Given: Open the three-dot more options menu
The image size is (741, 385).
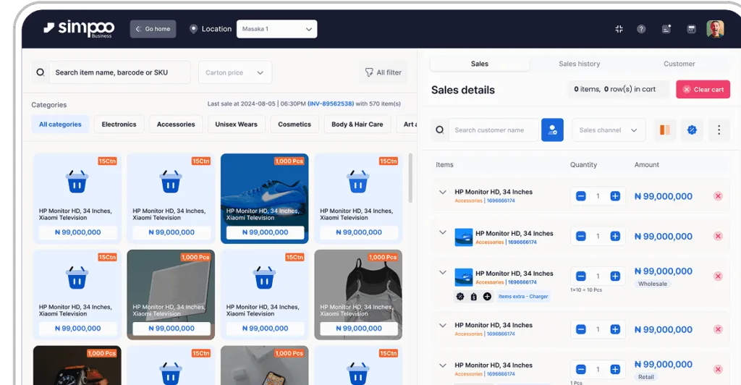Looking at the screenshot, I should point(719,130).
